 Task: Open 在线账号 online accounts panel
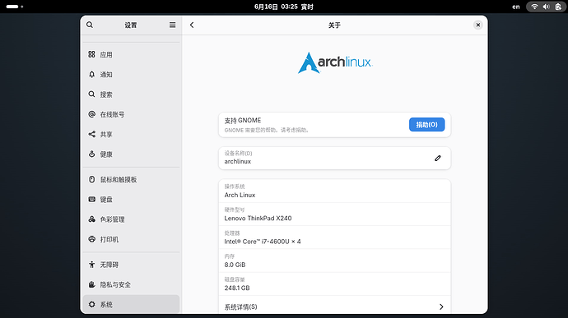[131, 114]
